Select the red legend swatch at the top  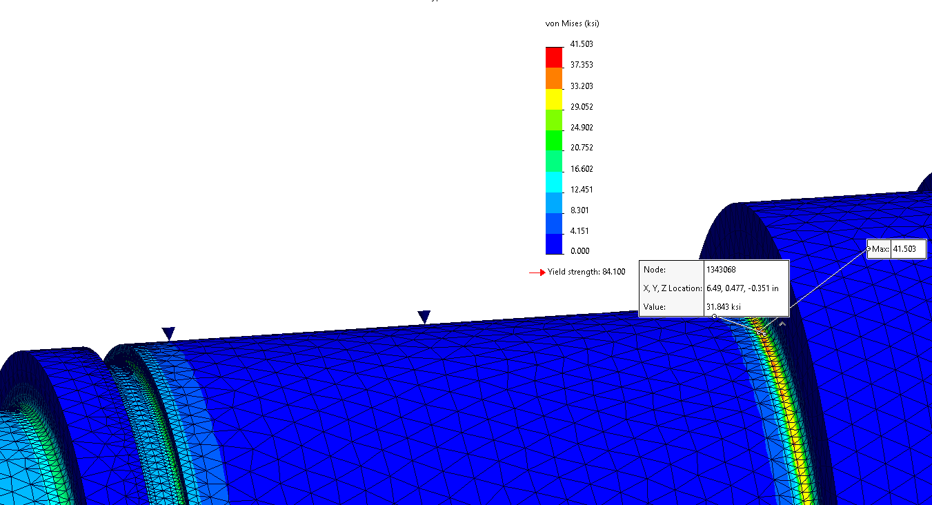pyautogui.click(x=555, y=57)
